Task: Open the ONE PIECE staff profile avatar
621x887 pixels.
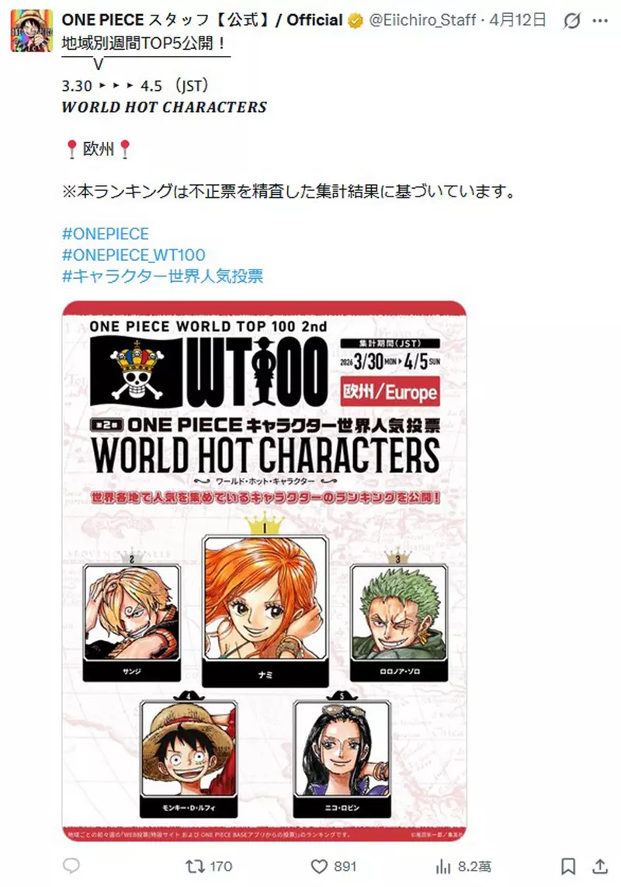Action: (32, 31)
